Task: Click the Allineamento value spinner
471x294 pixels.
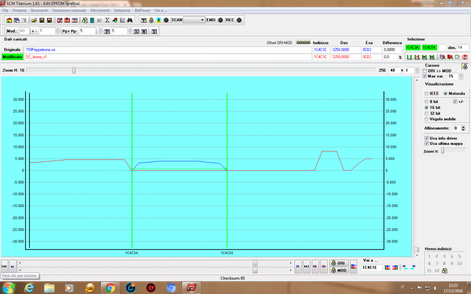Action: pos(463,128)
